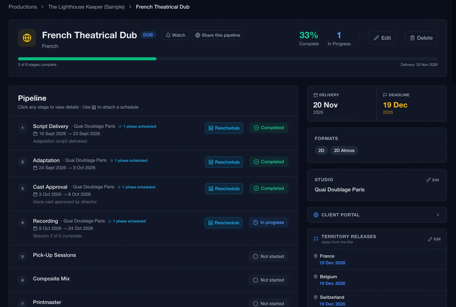
Task: Open Cast Approval's 1 phase scheduled link
Action: [x=136, y=187]
